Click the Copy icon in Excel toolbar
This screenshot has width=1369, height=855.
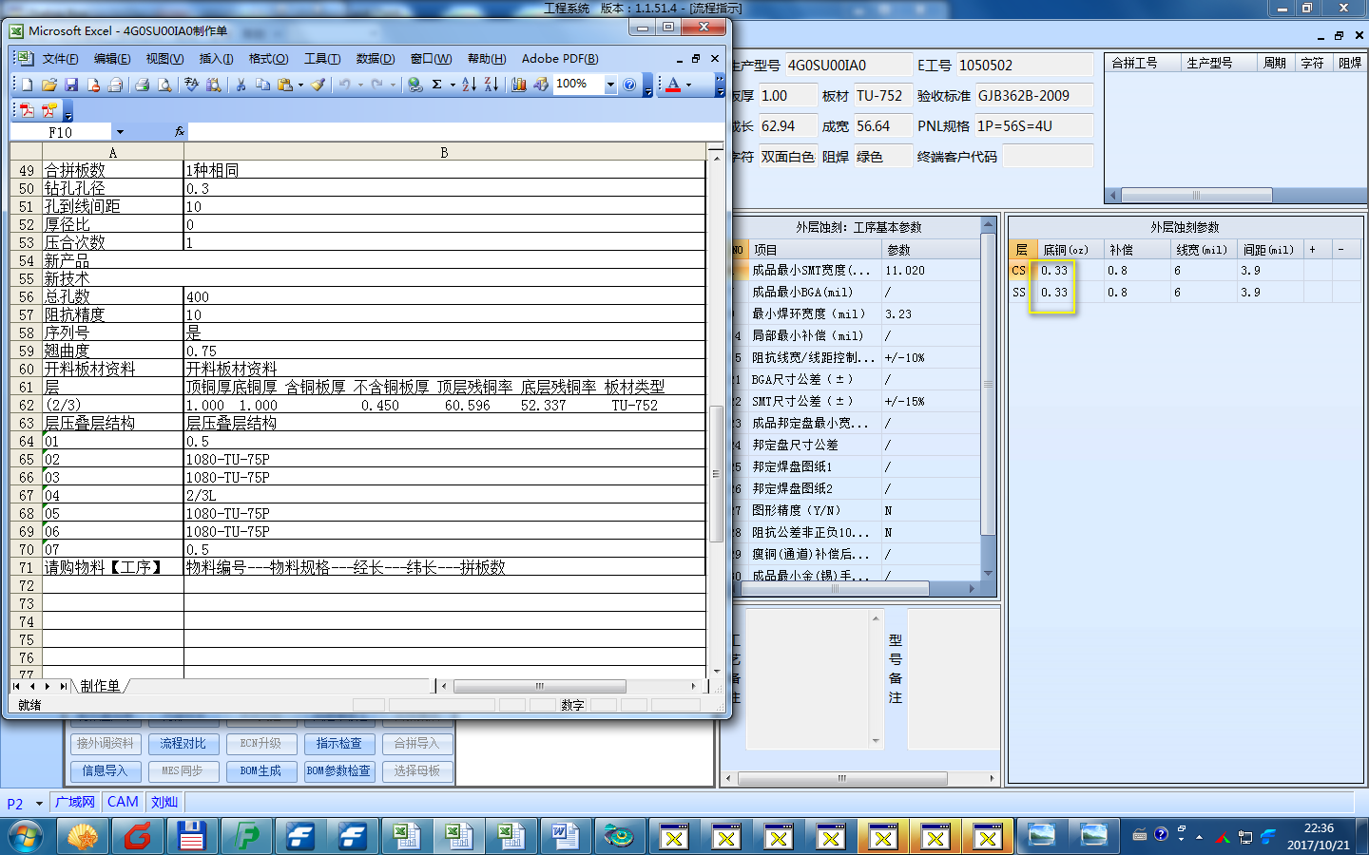click(262, 85)
